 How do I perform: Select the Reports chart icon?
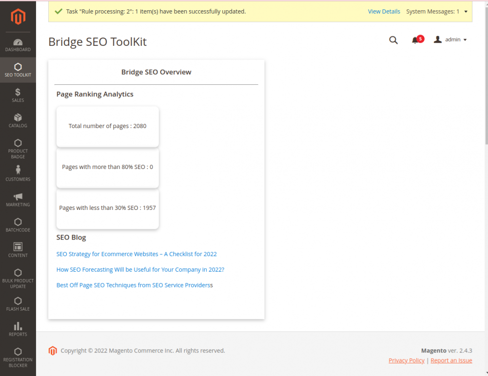(x=18, y=327)
